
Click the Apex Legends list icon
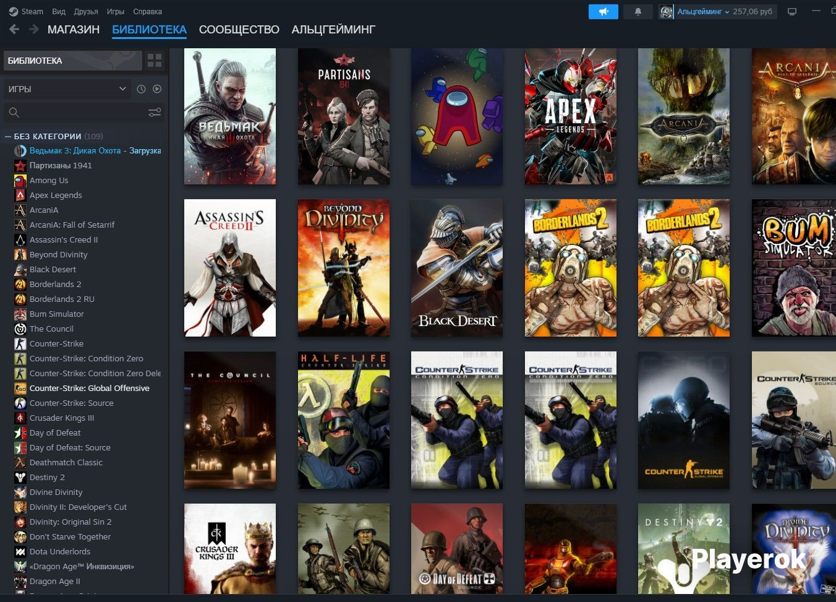[x=20, y=196]
